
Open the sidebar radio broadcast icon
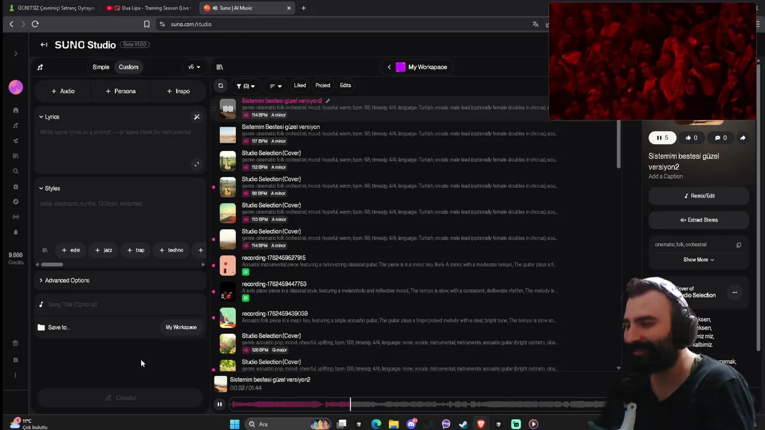pyautogui.click(x=16, y=217)
